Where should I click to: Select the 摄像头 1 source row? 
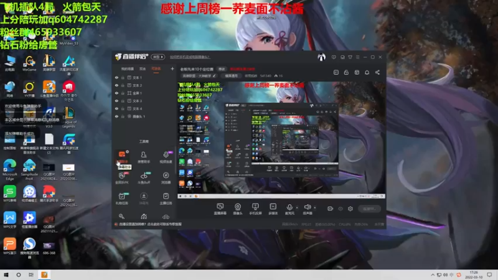(145, 116)
